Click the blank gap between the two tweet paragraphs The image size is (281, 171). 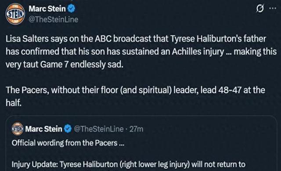click(136, 77)
